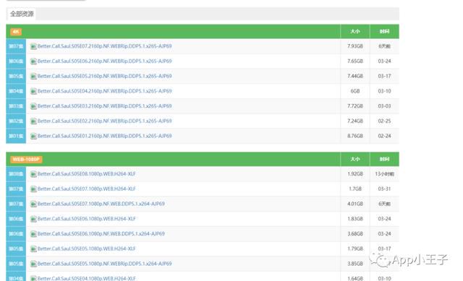
Task: Select the WEB-1080P section badge
Action: tap(26, 159)
